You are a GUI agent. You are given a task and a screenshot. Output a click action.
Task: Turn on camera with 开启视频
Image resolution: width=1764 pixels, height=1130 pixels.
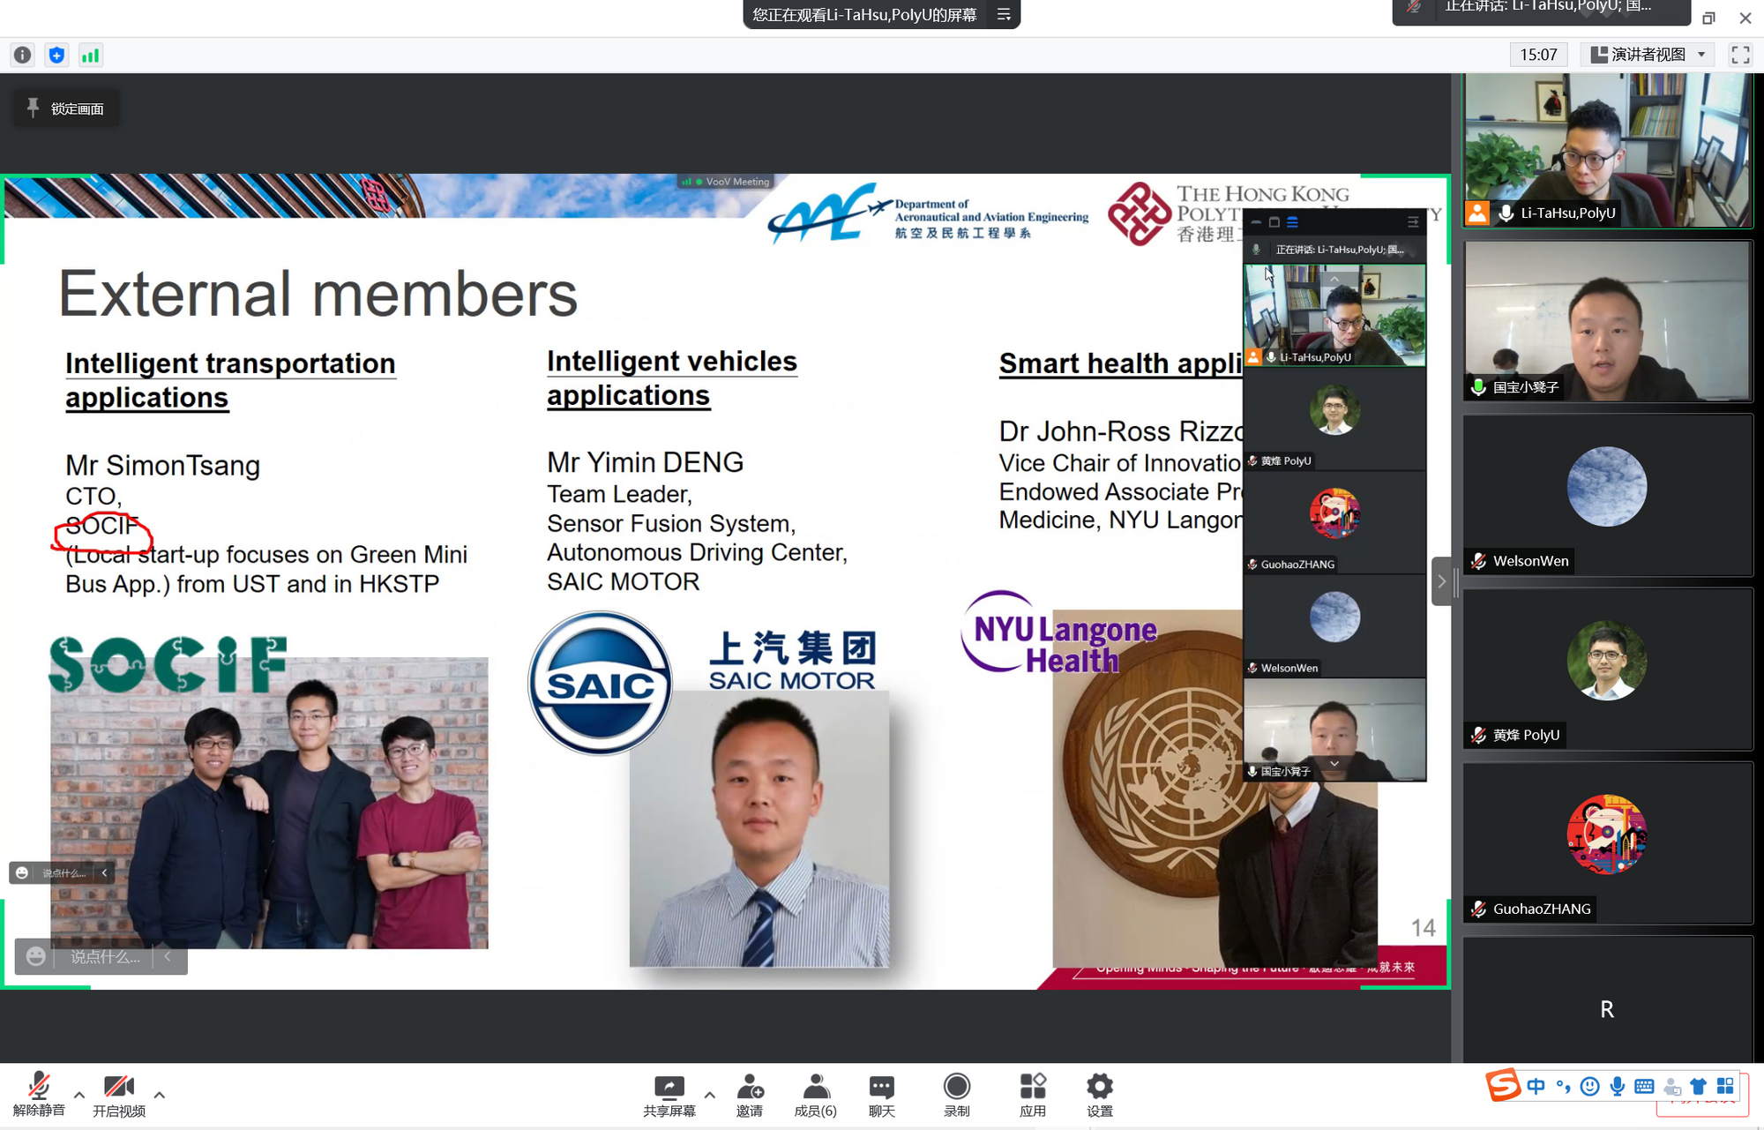click(x=119, y=1095)
